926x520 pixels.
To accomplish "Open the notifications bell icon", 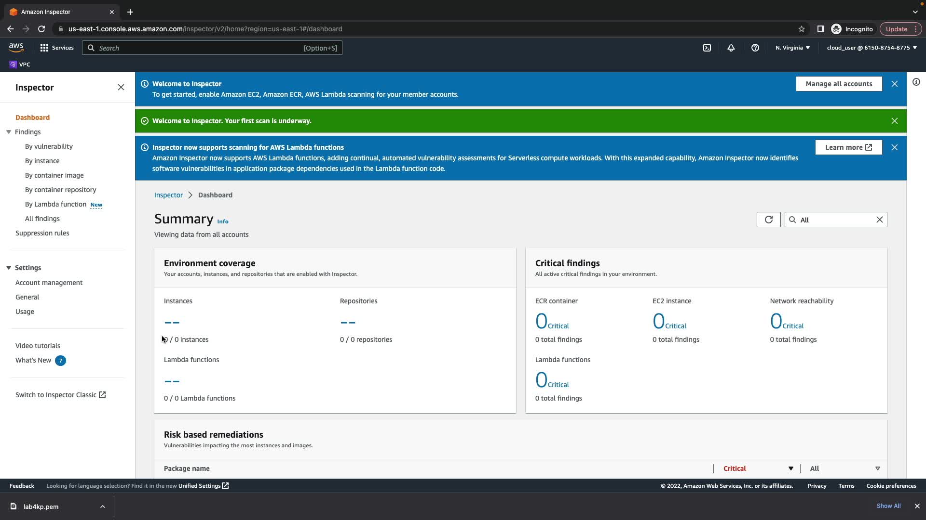I will click(x=731, y=48).
